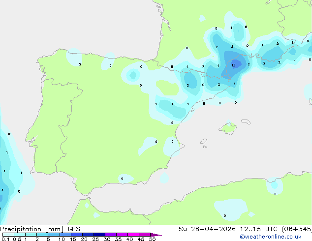Click the arrow-shaped over-50 legend tip
Image resolution: width=312 pixels, height=241 pixels.
[x=156, y=235]
